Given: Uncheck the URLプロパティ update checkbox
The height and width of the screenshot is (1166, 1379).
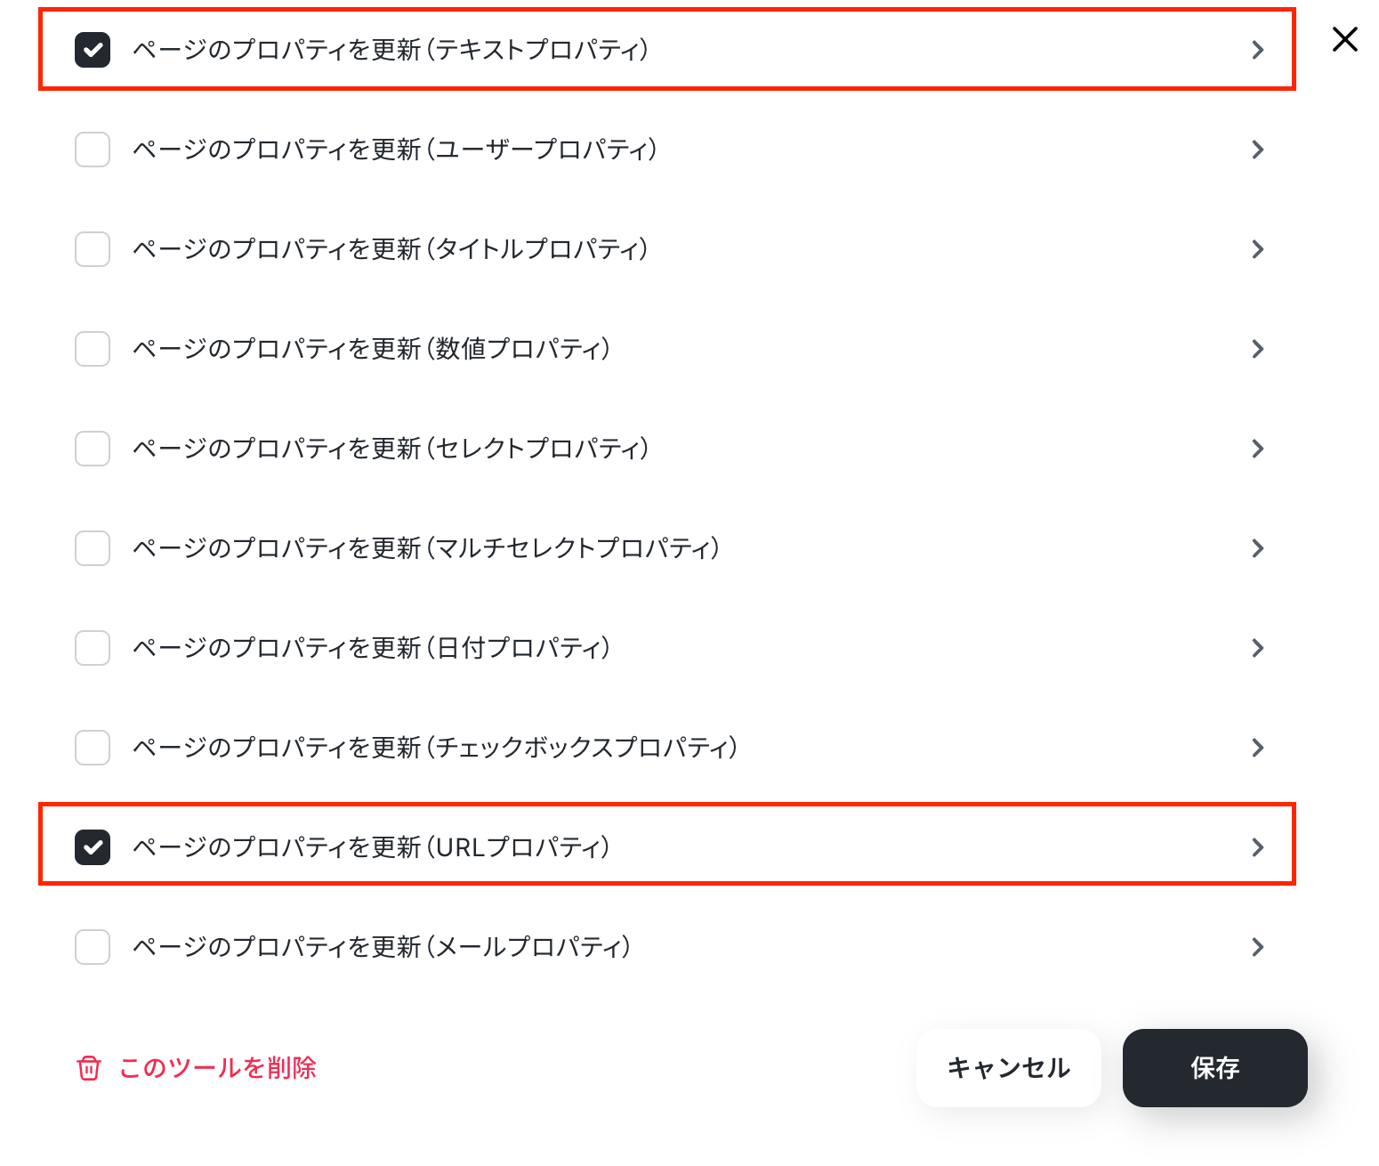Looking at the screenshot, I should [93, 847].
